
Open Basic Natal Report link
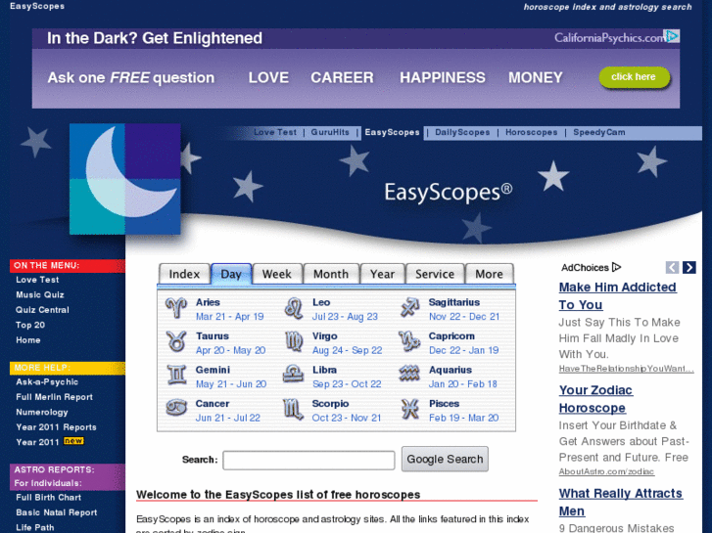coord(56,512)
